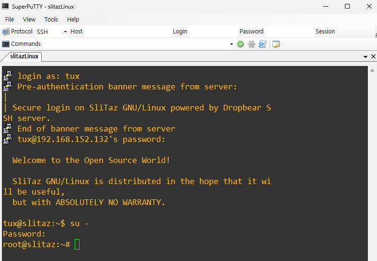Click into the Login input field
Viewport: 377px width, 261px height.
pos(213,32)
